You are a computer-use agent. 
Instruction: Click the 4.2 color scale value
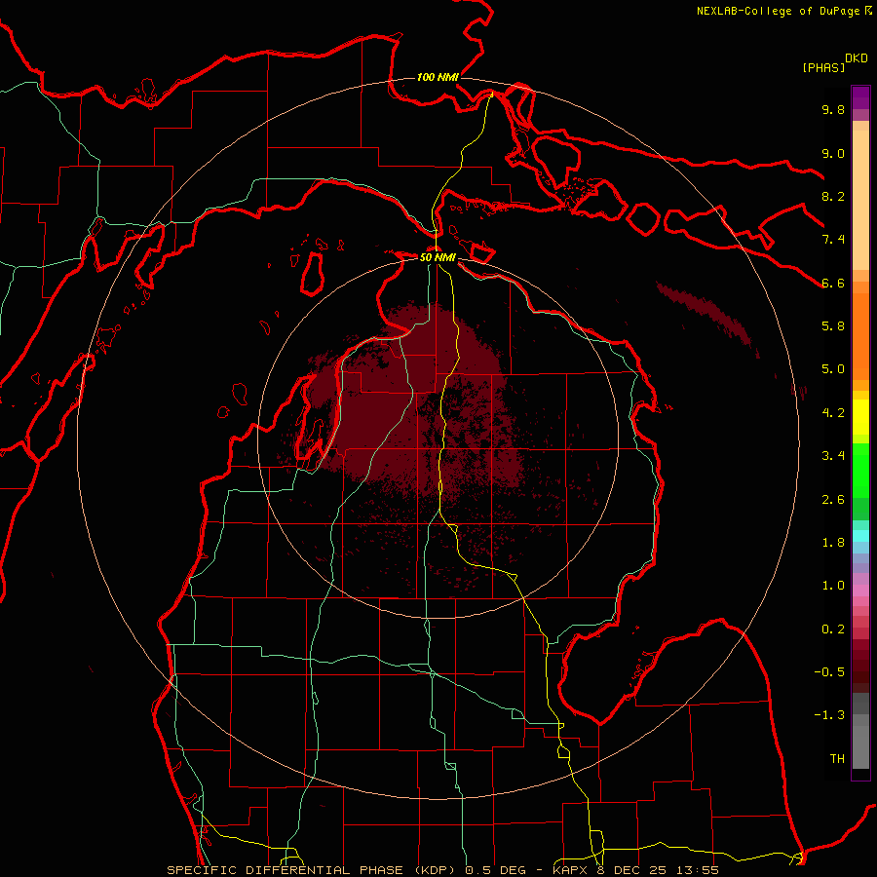[x=833, y=413]
